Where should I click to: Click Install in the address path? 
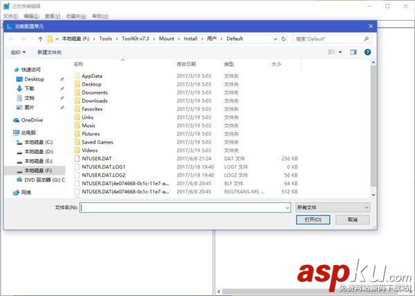pyautogui.click(x=191, y=39)
